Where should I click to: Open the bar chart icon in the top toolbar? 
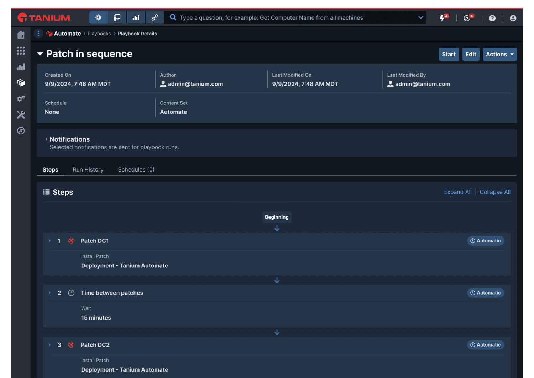[136, 17]
